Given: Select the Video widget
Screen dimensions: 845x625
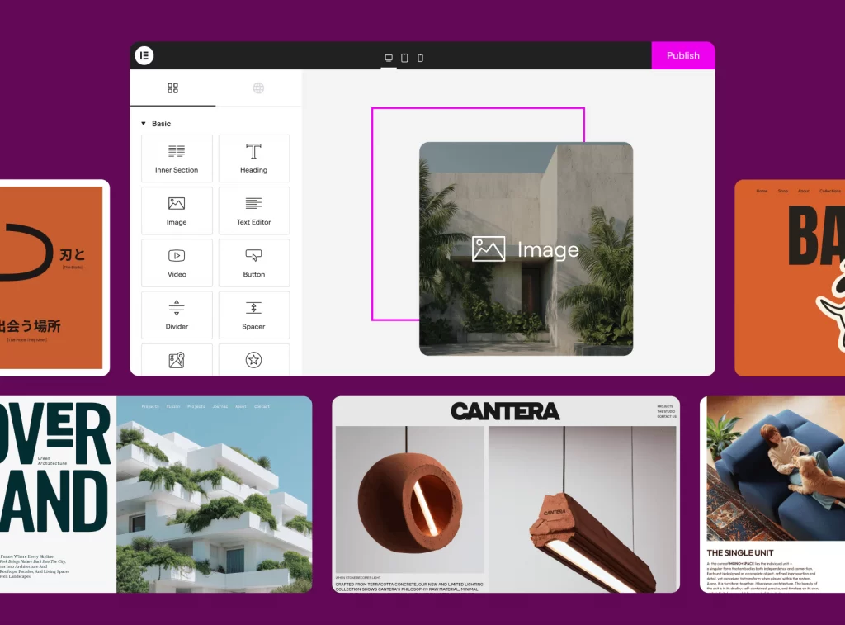Looking at the screenshot, I should pyautogui.click(x=177, y=263).
